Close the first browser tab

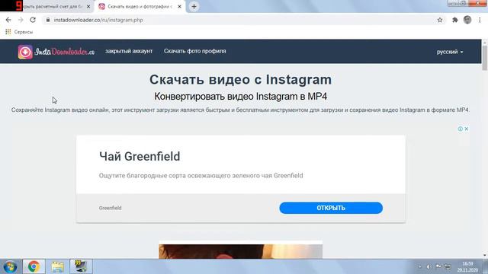(88, 6)
